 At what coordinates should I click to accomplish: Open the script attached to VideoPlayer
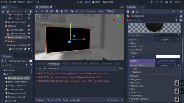pyautogui.click(x=25, y=49)
